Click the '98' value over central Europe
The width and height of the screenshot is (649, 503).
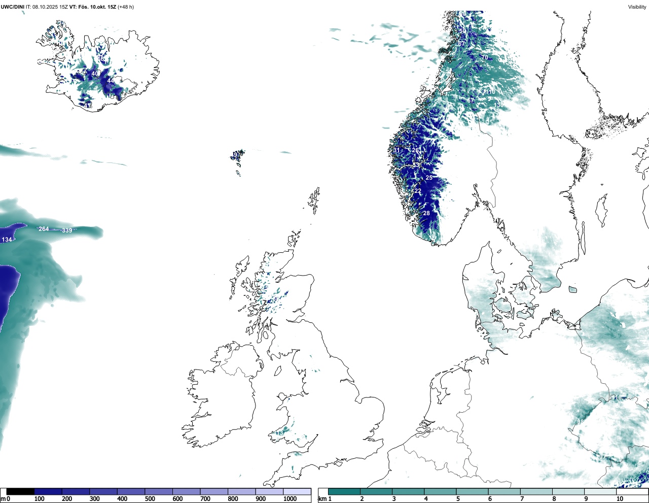(581, 422)
